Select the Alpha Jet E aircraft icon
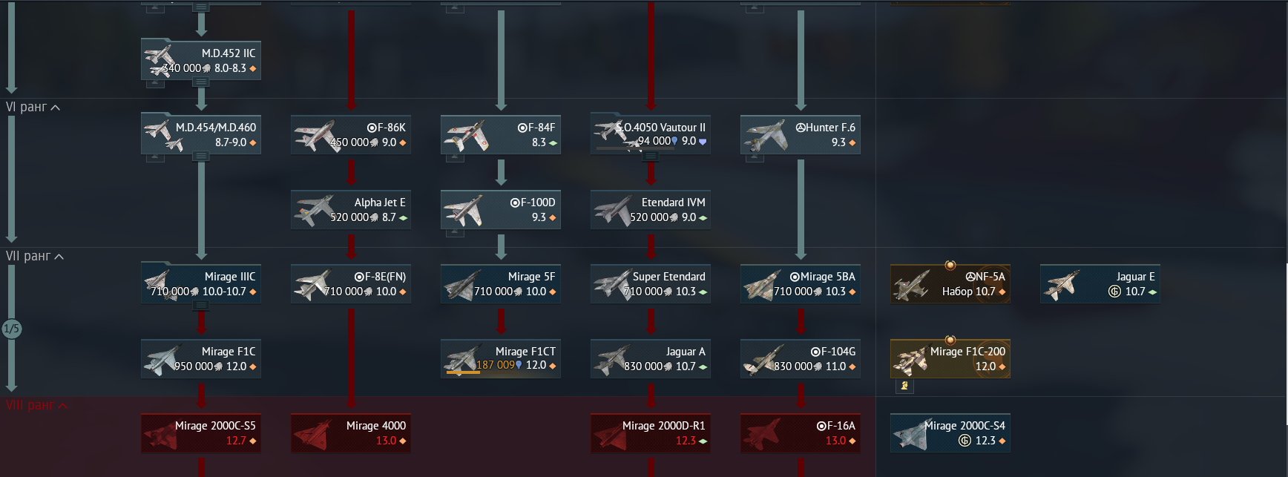The width and height of the screenshot is (1288, 477). click(x=315, y=210)
